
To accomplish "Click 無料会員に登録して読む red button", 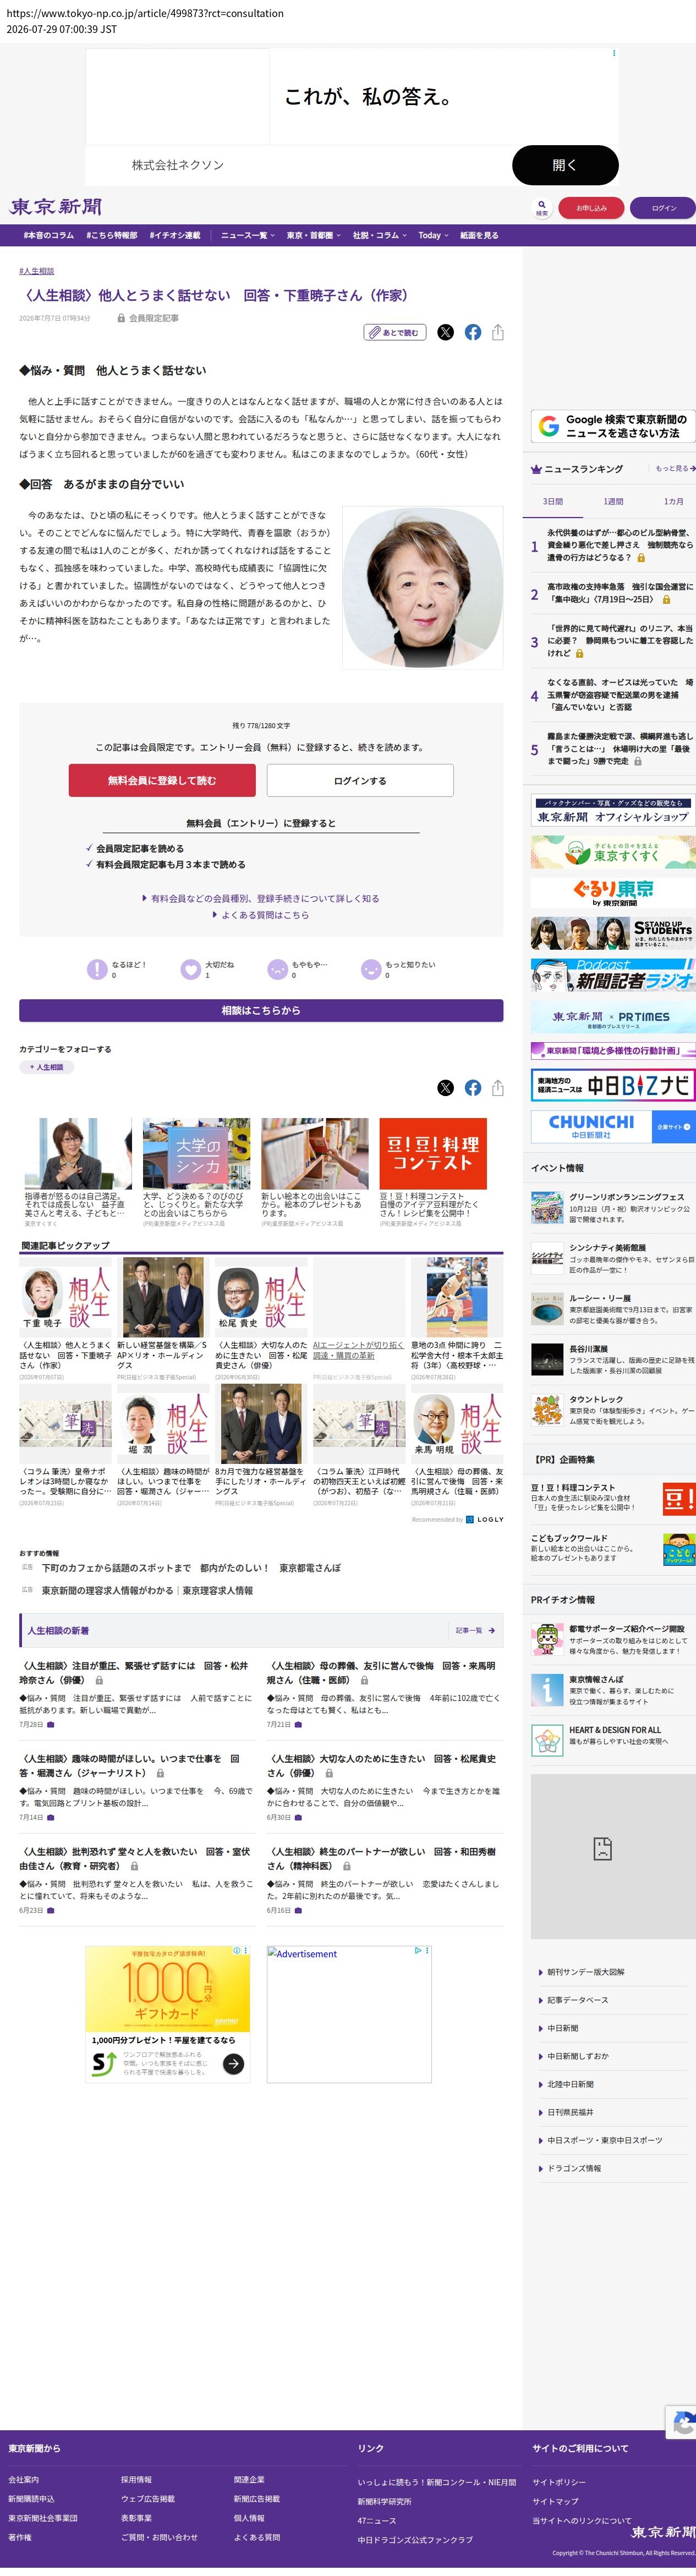I will [162, 780].
